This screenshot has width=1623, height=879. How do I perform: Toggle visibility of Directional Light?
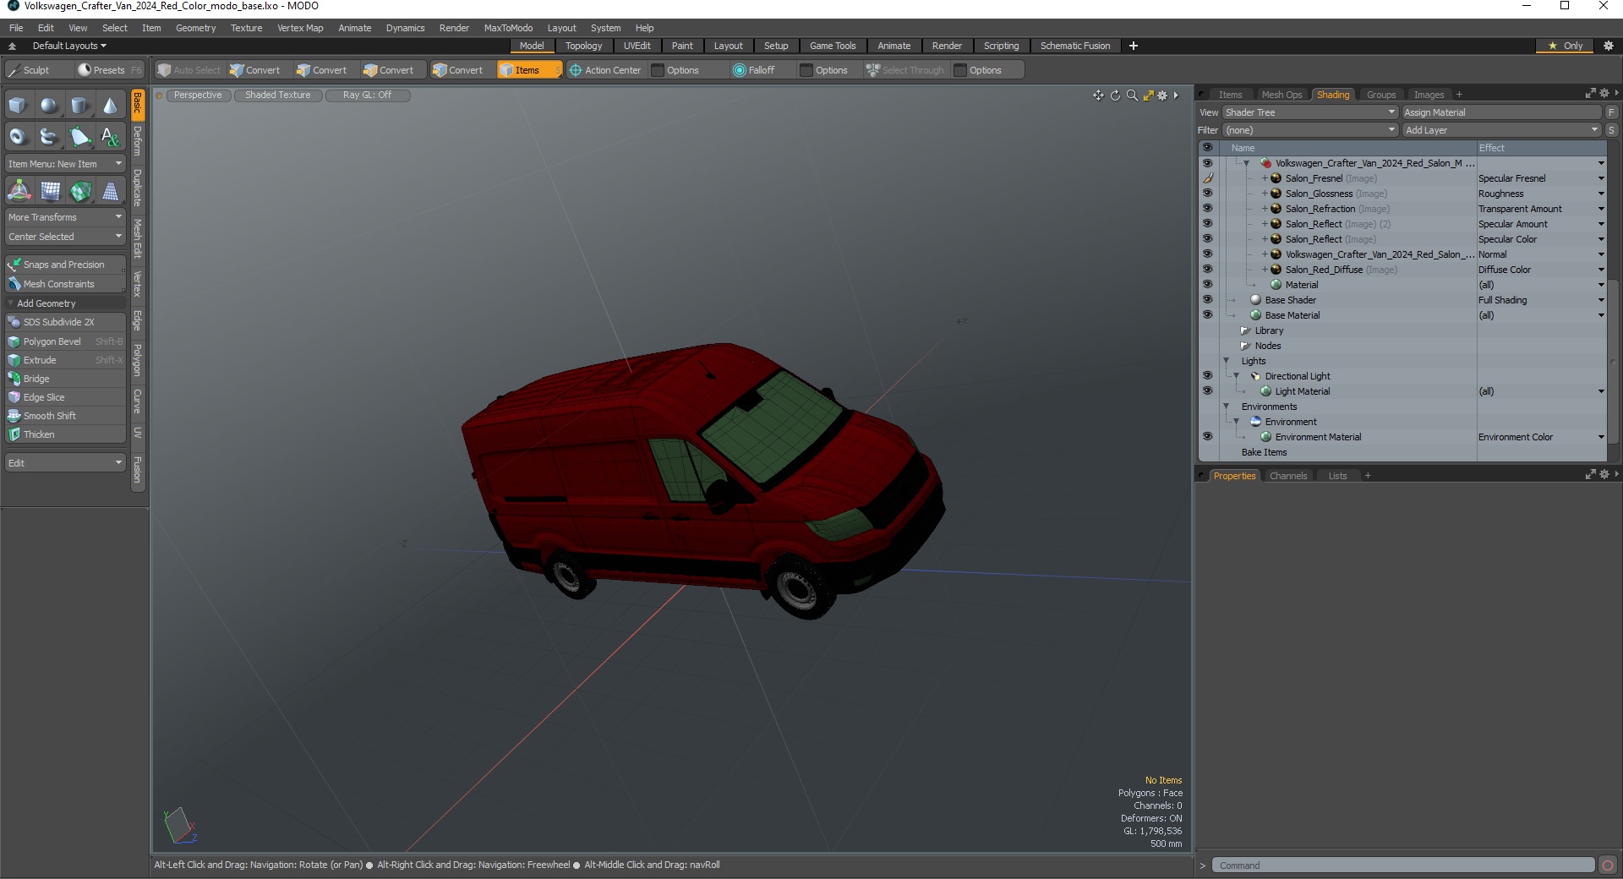pos(1207,376)
